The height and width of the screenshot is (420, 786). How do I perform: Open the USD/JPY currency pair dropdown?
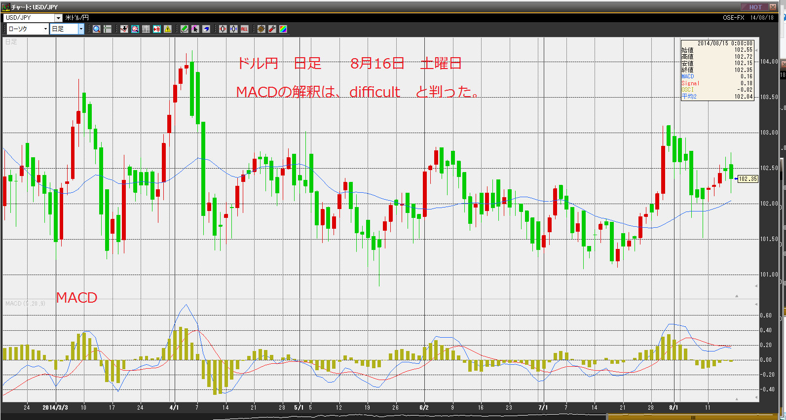click(58, 18)
